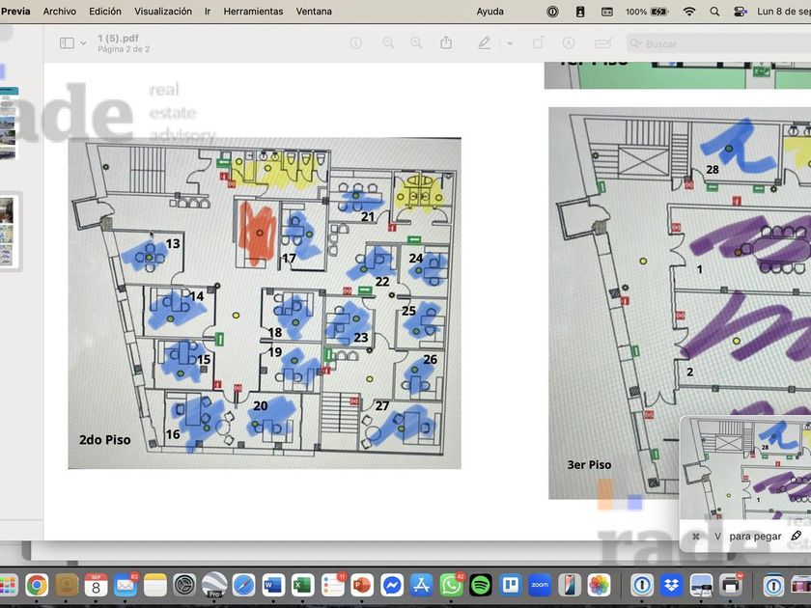Open the Ventana menu
This screenshot has width=811, height=608.
pos(314,11)
